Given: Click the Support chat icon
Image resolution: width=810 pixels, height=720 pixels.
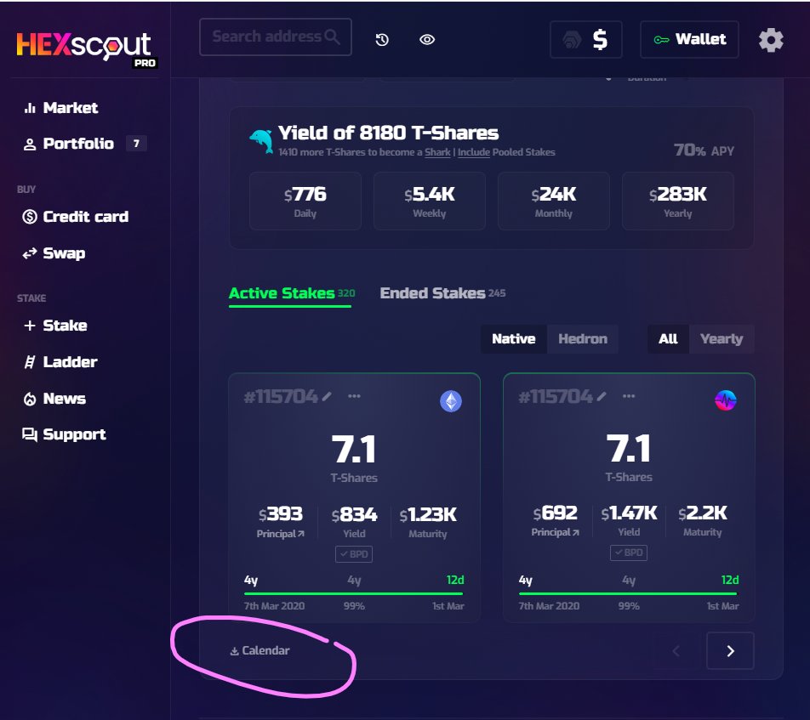Looking at the screenshot, I should (x=30, y=435).
